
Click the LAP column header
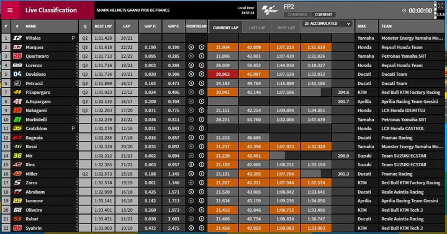coord(127,26)
